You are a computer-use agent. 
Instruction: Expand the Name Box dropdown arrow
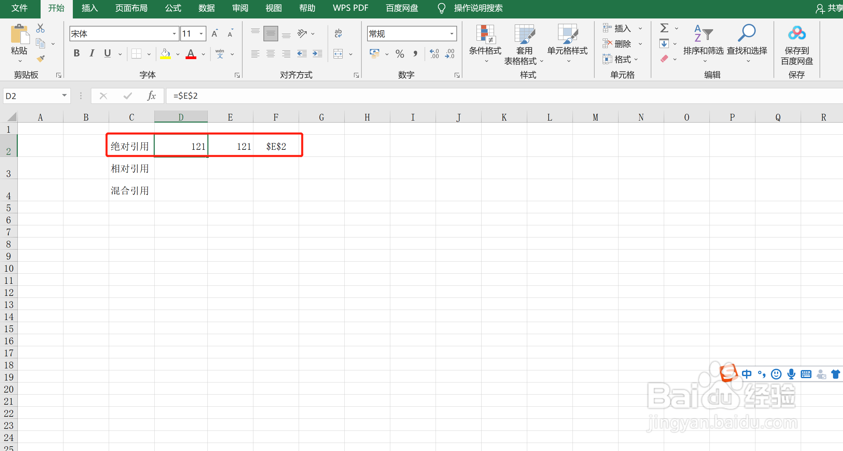64,96
